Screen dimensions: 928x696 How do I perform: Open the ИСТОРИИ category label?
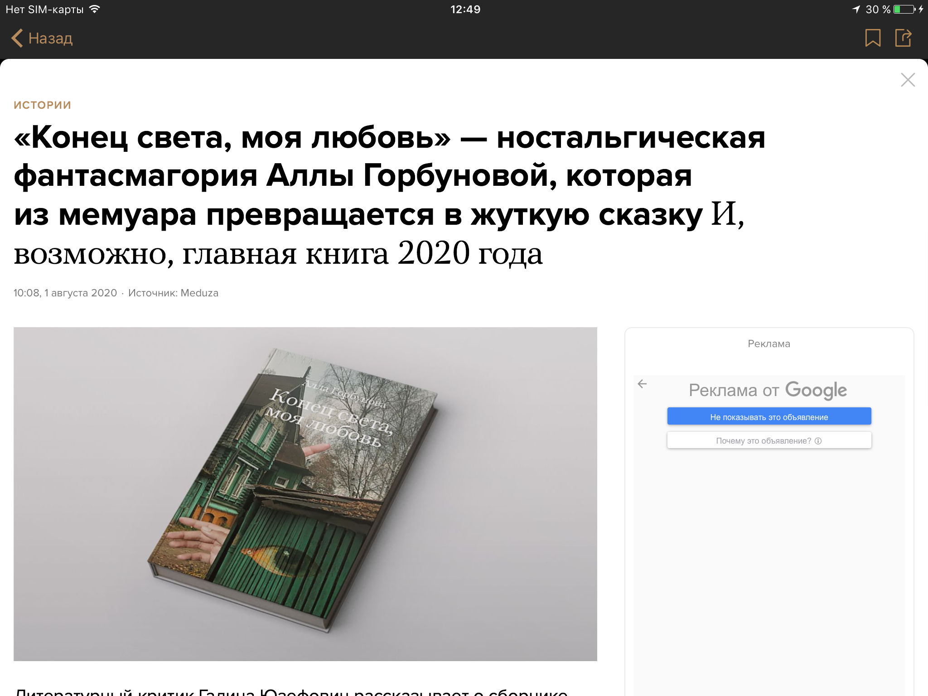coord(43,105)
